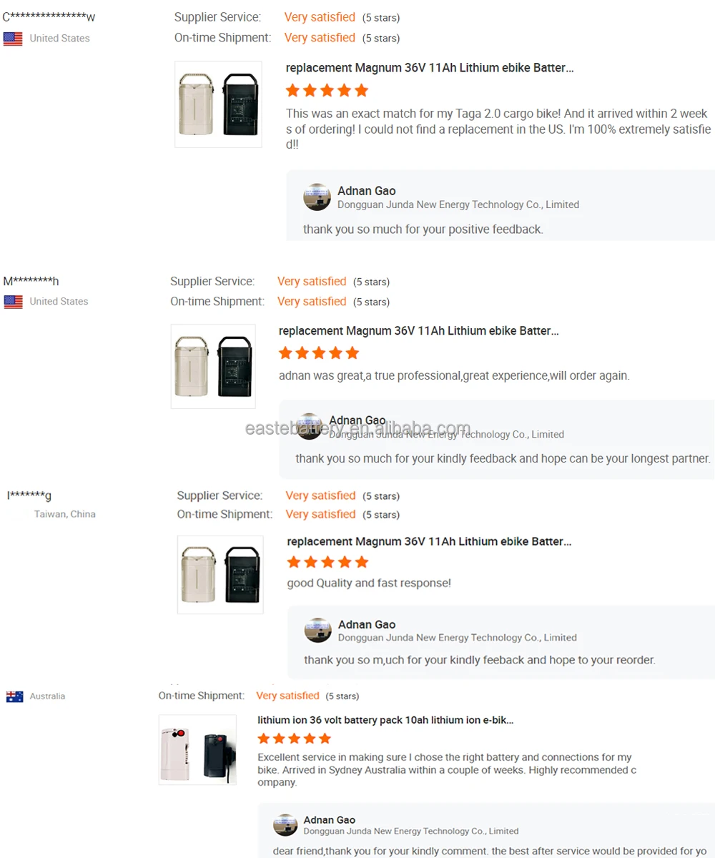715x858 pixels.
Task: Click 'Adnan Gao' name in third reply
Action: click(367, 624)
